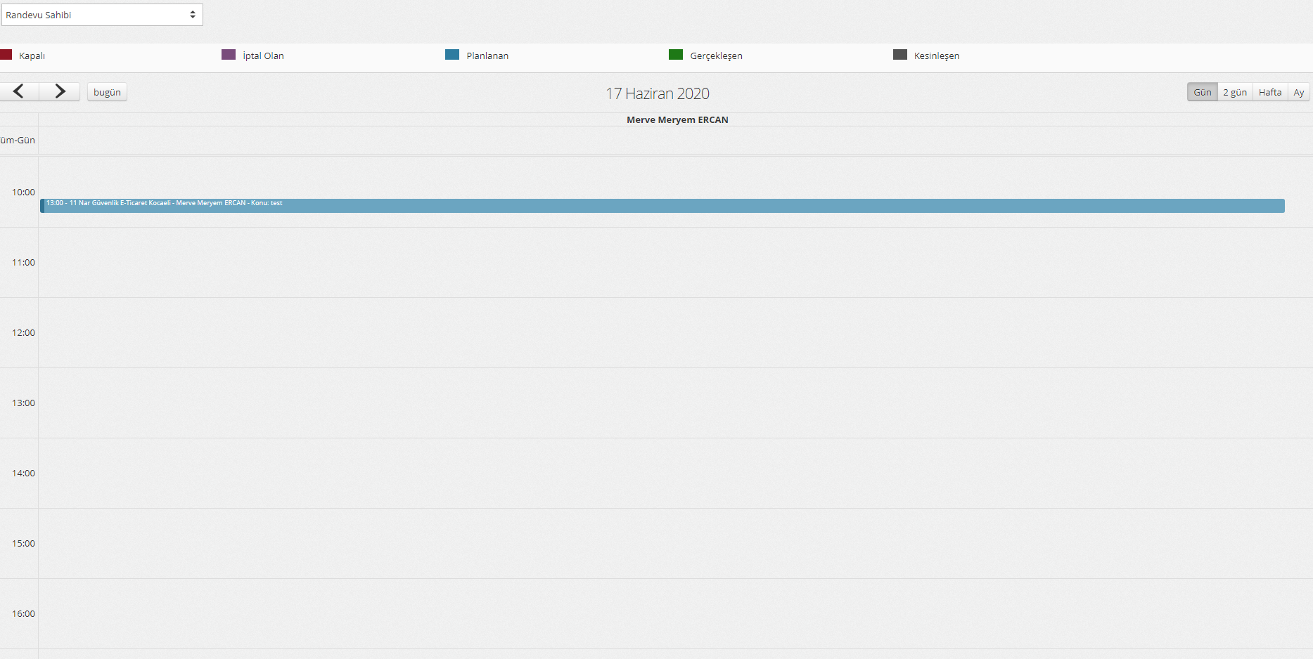Click the bugün button
The height and width of the screenshot is (659, 1313).
point(107,93)
